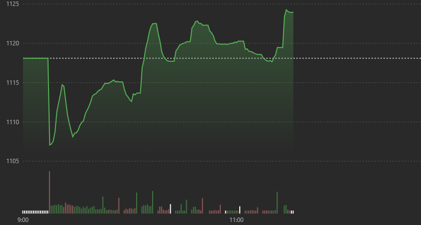Viewport: 421px width, 225px height.
Task: Click the tallest red volume bar at open
Action: click(x=49, y=192)
